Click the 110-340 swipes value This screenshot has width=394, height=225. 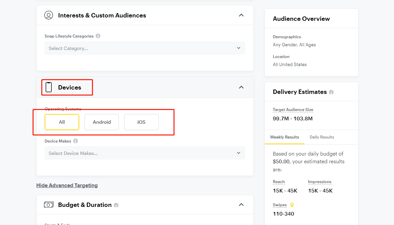[x=284, y=214]
